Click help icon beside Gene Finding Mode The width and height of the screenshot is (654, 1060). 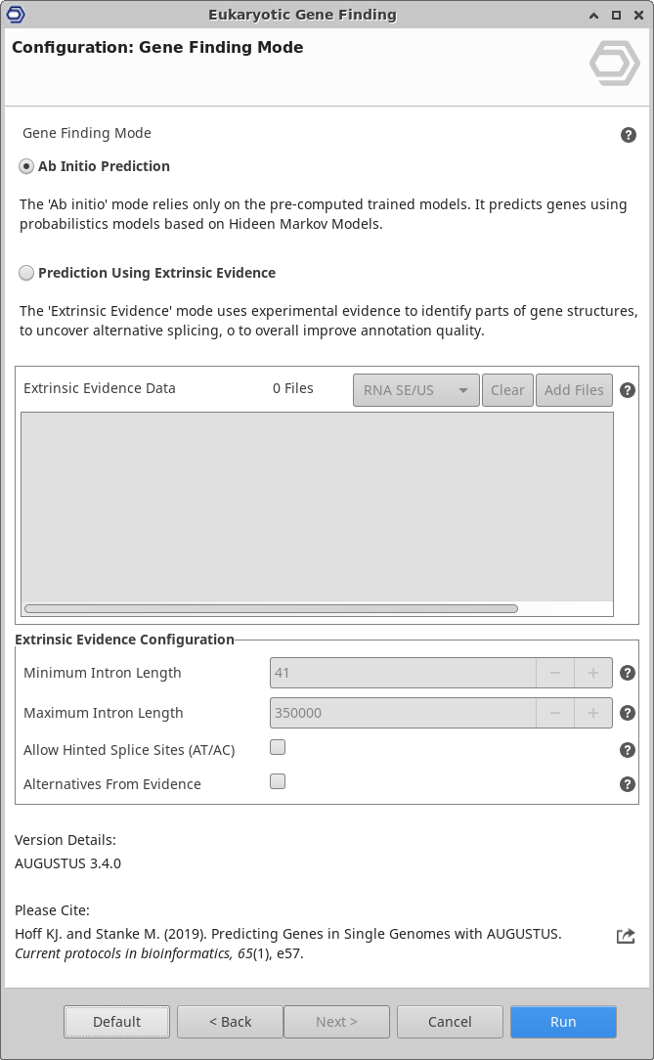(x=629, y=135)
